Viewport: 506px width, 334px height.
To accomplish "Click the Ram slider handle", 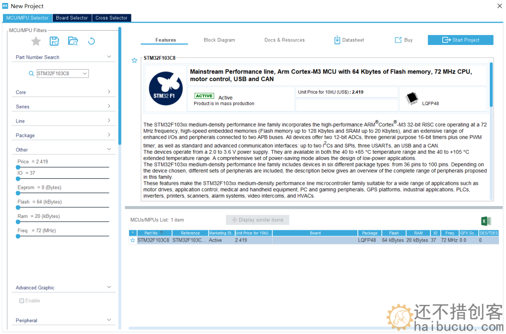I will click(x=18, y=222).
